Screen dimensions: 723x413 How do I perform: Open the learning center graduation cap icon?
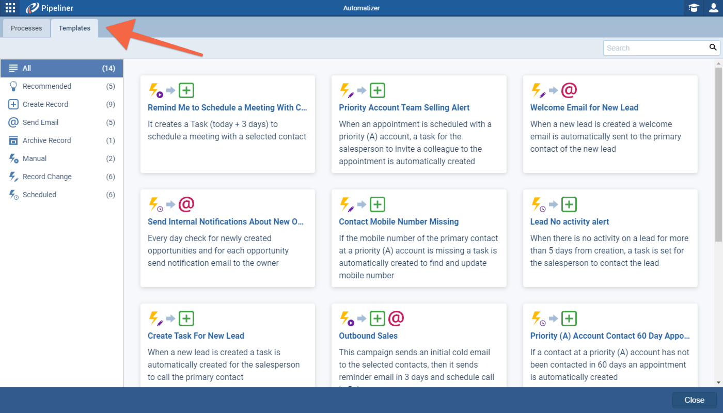(x=693, y=8)
